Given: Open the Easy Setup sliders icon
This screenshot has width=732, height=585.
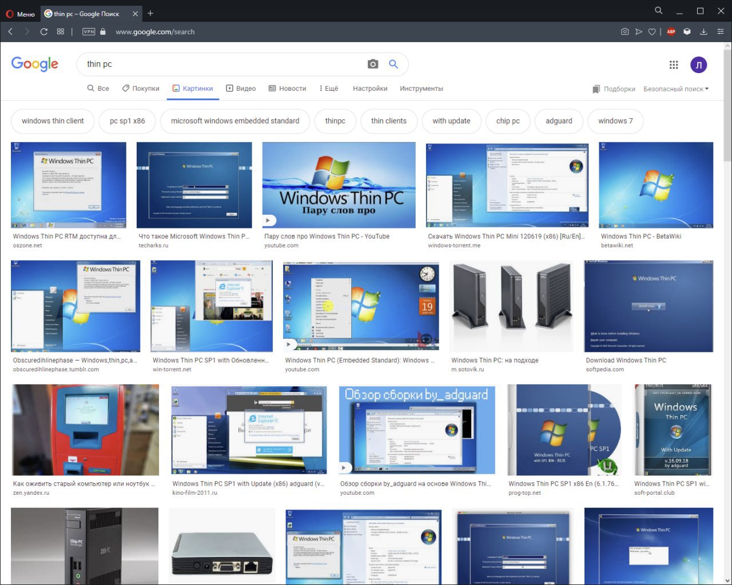Looking at the screenshot, I should pos(721,32).
